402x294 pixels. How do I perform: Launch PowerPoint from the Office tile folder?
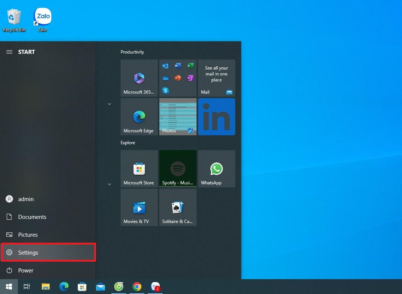pos(178,78)
